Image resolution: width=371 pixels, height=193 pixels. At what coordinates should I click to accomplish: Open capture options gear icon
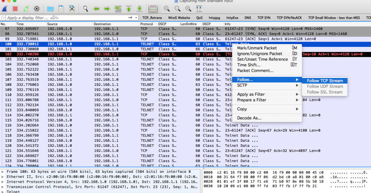37,9
